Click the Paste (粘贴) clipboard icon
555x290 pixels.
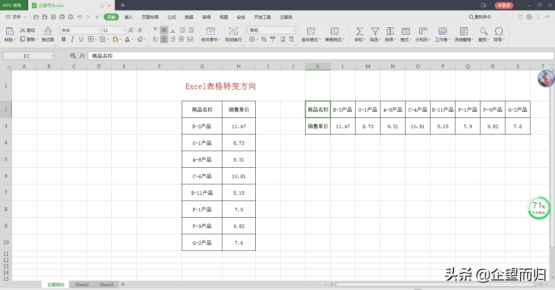10,31
